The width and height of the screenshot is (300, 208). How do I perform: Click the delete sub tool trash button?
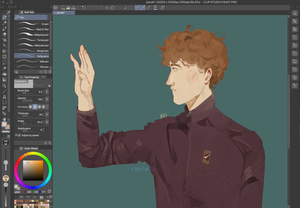pyautogui.click(x=50, y=71)
